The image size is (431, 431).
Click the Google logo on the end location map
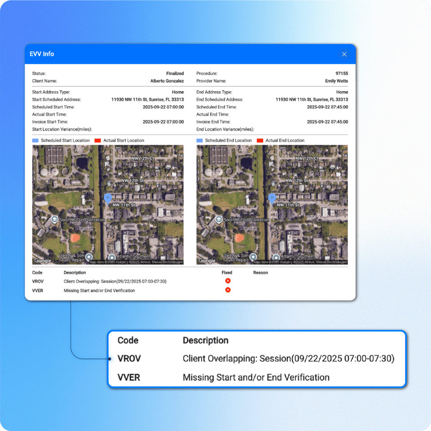click(207, 260)
